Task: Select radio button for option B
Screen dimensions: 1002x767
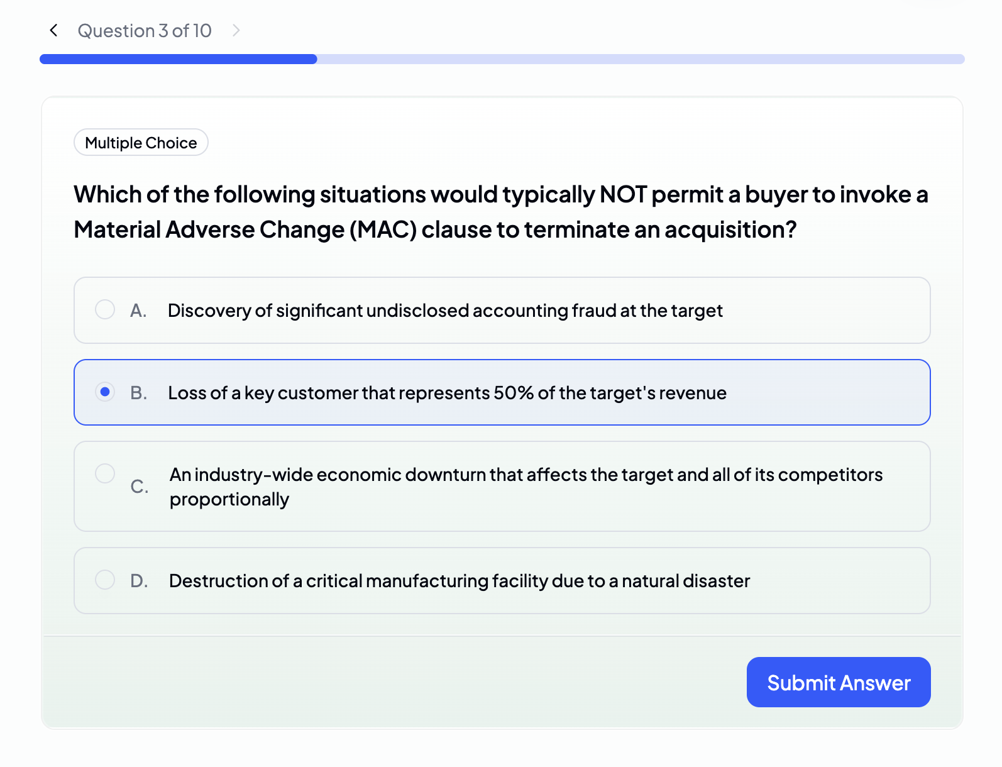Action: pyautogui.click(x=104, y=392)
